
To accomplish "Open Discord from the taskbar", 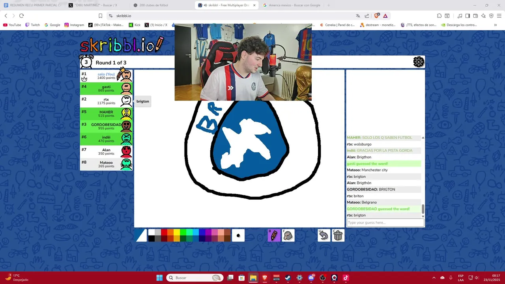I will pyautogui.click(x=311, y=278).
